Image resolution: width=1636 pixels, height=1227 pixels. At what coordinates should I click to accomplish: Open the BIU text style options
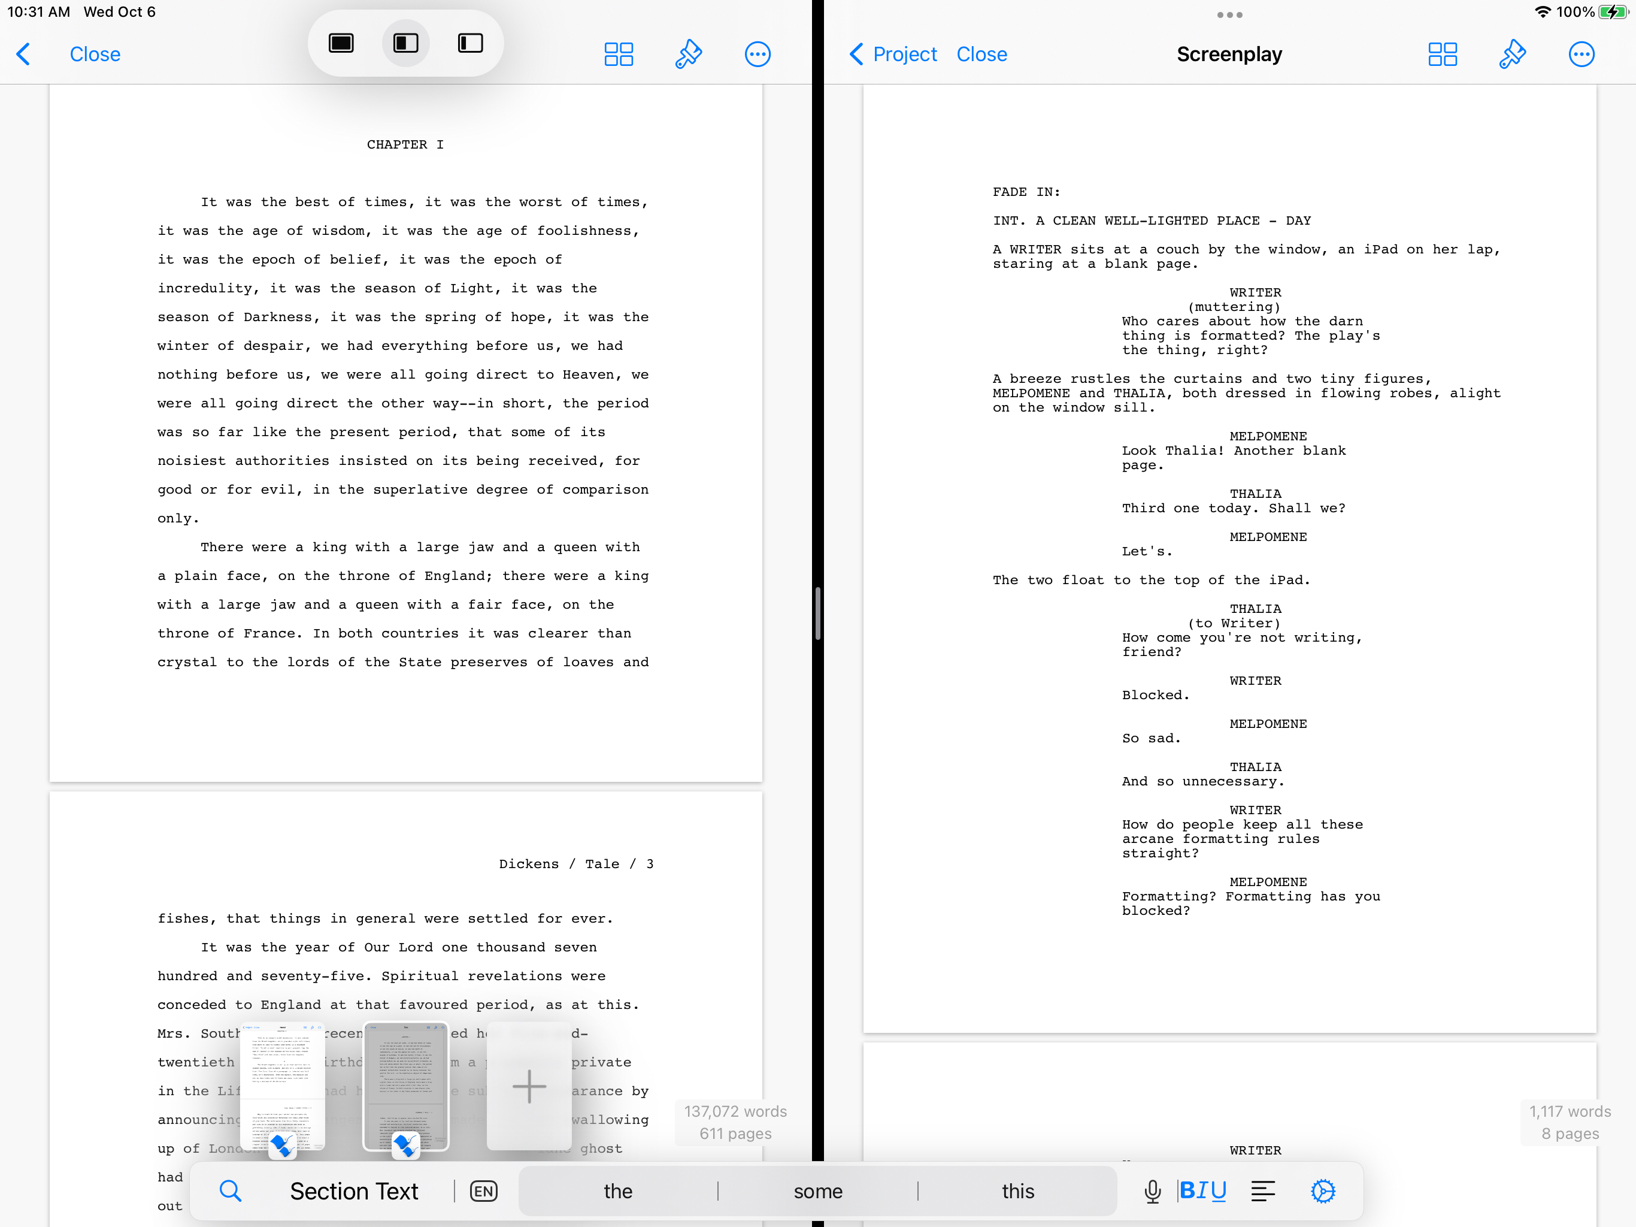1202,1190
